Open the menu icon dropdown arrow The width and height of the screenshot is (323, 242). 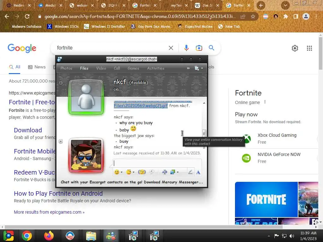coord(202,68)
